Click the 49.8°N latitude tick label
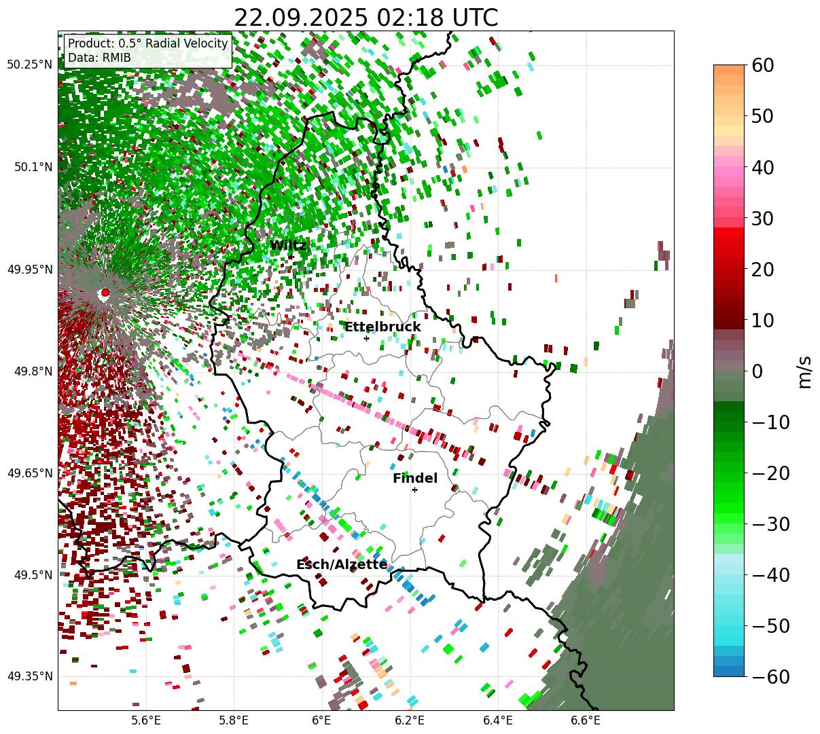 click(33, 371)
